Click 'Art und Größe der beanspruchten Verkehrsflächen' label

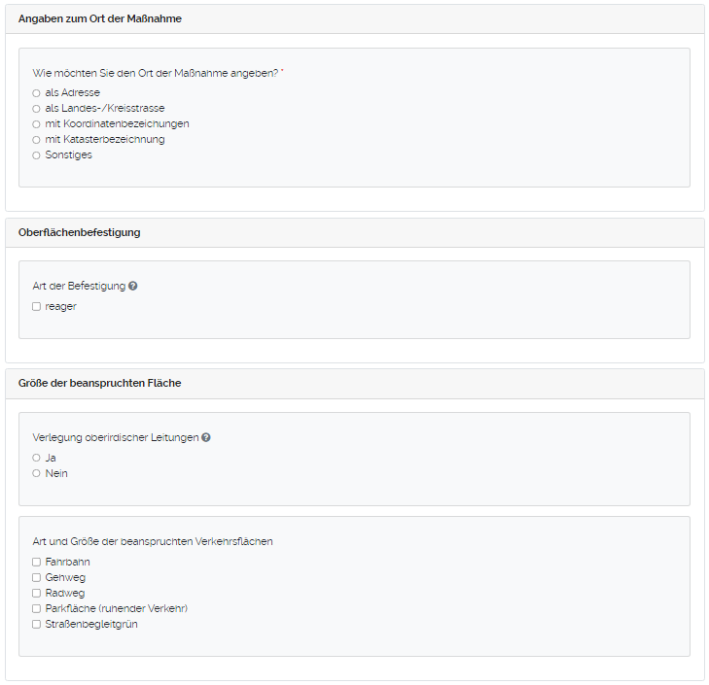click(153, 541)
